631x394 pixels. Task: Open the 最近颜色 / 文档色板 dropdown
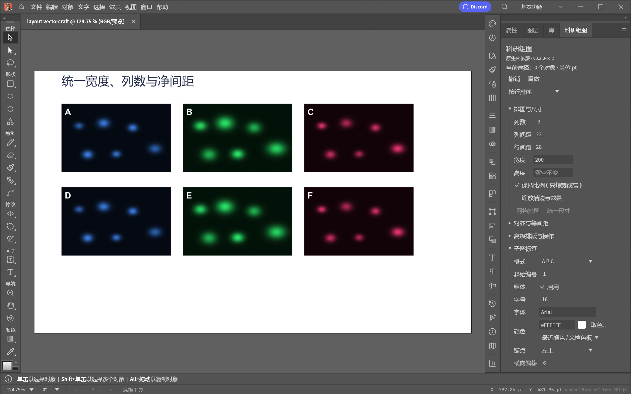[x=570, y=338]
